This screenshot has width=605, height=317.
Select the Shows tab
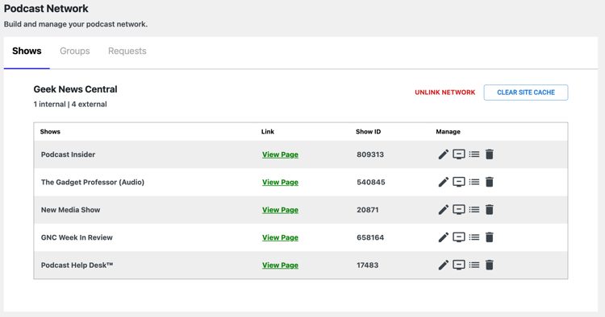click(x=27, y=51)
